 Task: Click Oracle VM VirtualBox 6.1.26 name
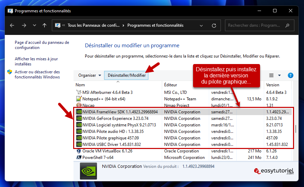point(108,151)
